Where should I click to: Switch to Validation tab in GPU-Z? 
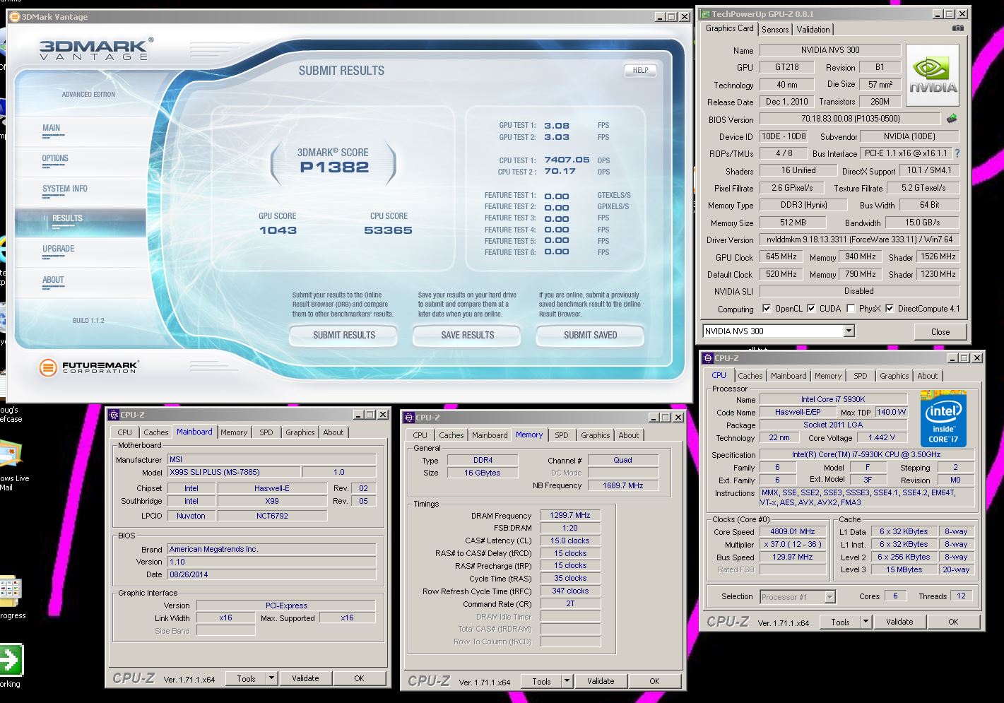point(813,29)
